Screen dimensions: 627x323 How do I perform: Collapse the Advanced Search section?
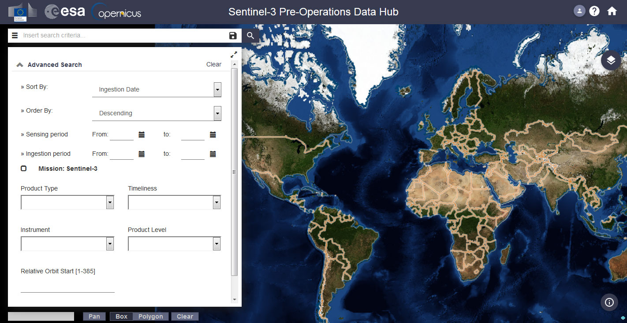pyautogui.click(x=20, y=65)
